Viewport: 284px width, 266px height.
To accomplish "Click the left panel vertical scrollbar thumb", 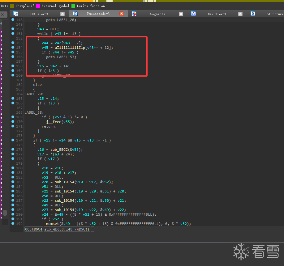I will point(5,213).
